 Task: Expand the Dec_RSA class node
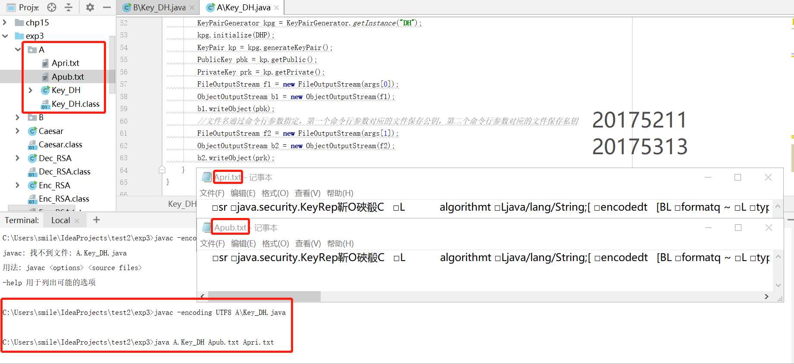coord(17,158)
